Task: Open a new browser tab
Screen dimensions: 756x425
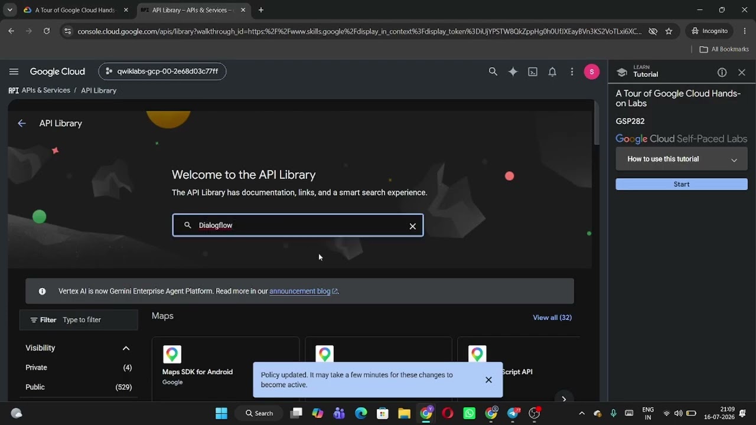Action: [261, 10]
